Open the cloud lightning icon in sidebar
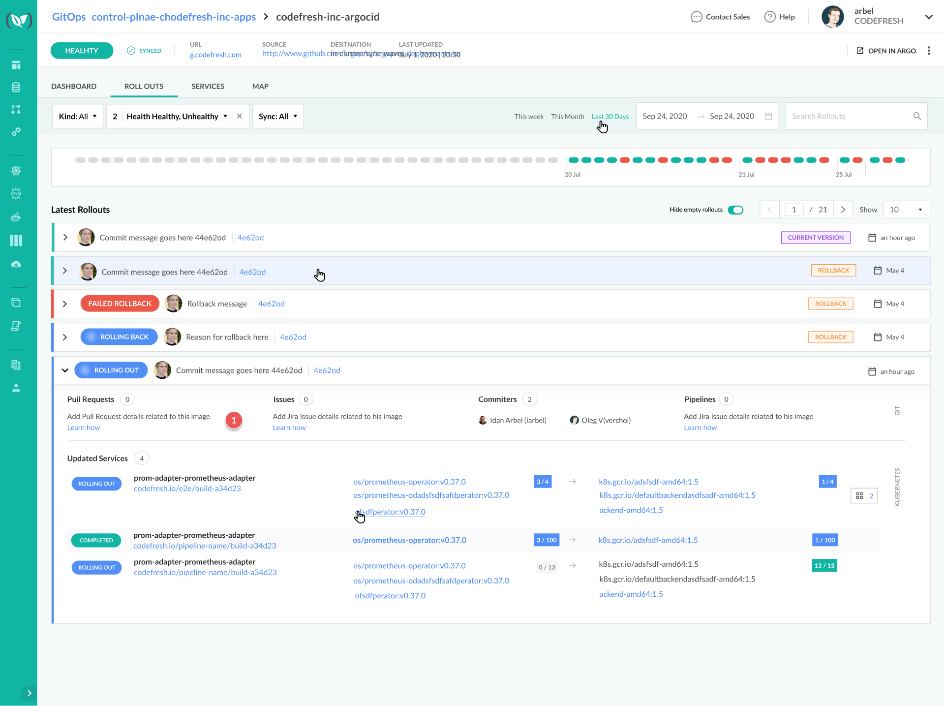The image size is (945, 706). pyautogui.click(x=16, y=265)
